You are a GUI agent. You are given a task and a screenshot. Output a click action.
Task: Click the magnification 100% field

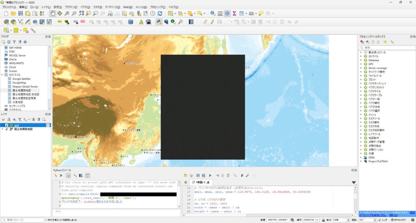339,220
